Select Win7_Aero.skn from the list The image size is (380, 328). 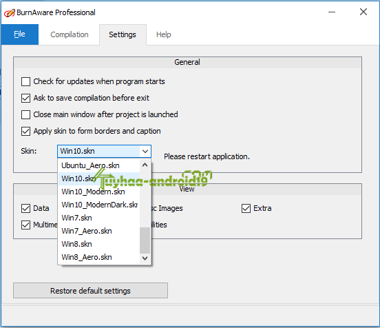click(x=99, y=231)
